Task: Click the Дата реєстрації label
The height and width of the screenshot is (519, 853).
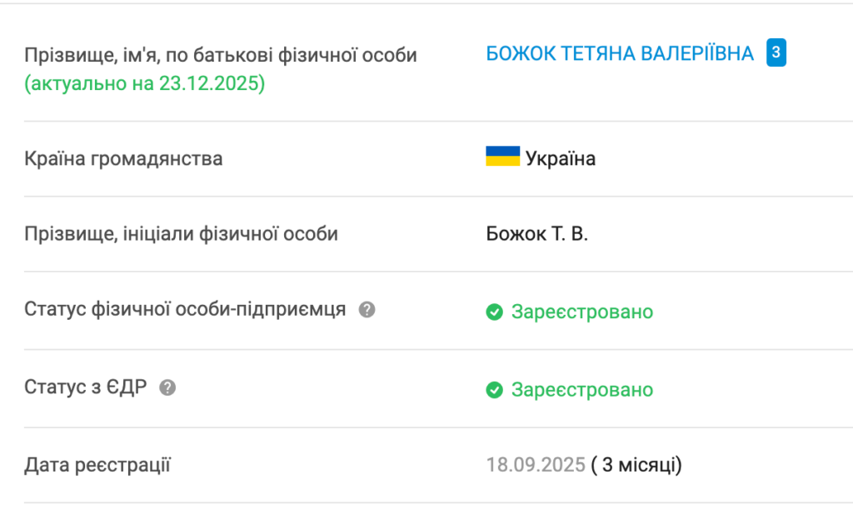Action: (97, 465)
